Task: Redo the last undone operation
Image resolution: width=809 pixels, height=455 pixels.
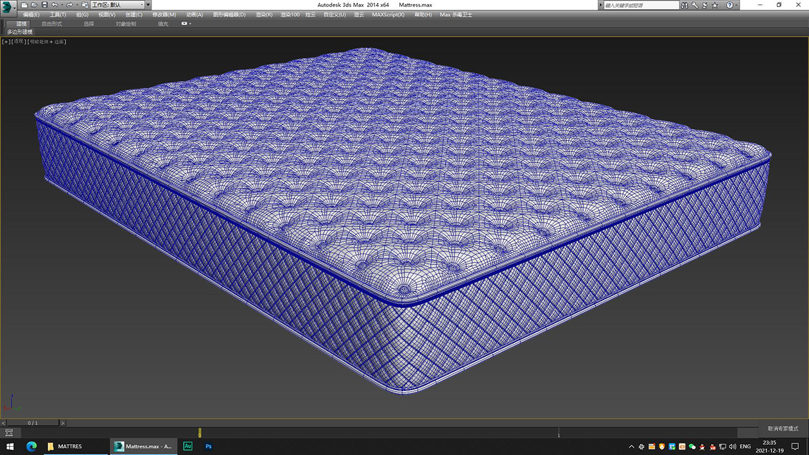Action: (69, 5)
